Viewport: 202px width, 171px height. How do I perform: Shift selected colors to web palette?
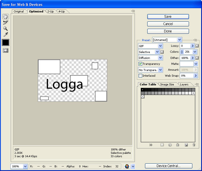[x=170, y=145]
